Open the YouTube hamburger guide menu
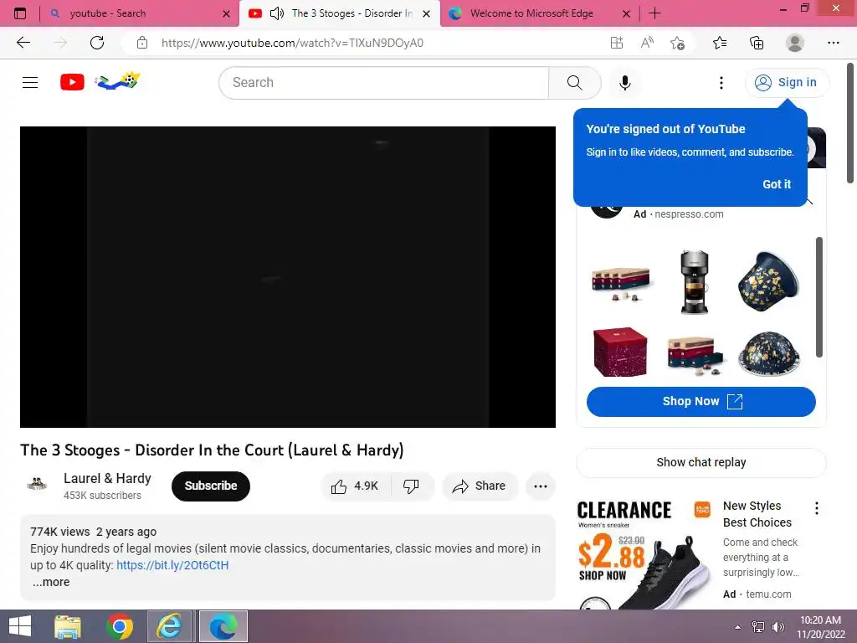The width and height of the screenshot is (857, 643). 30,83
